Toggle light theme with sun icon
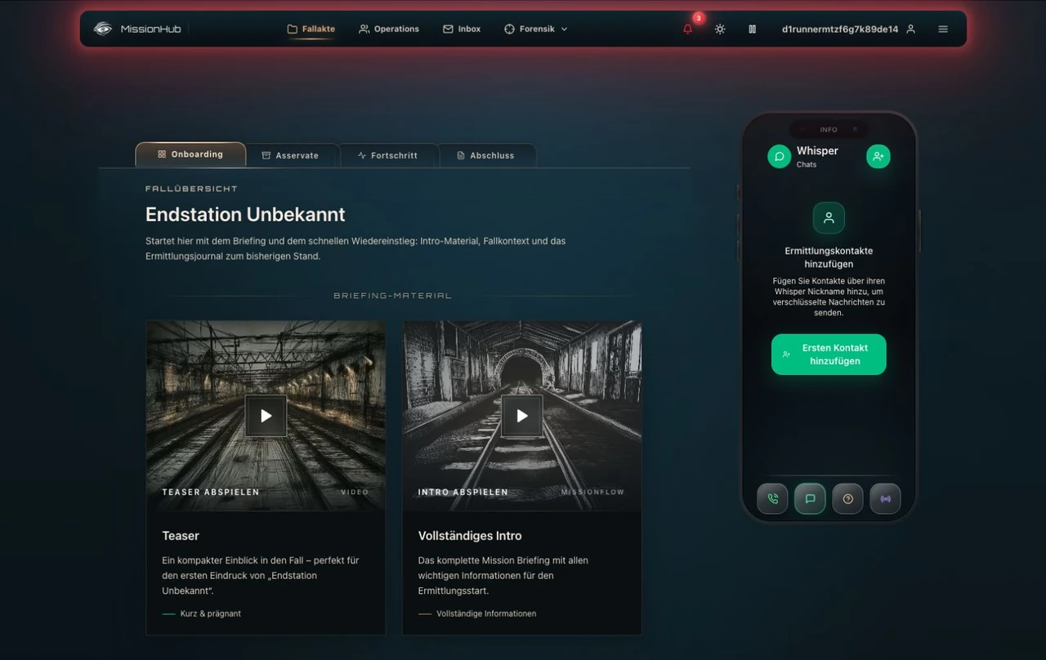 [x=720, y=29]
